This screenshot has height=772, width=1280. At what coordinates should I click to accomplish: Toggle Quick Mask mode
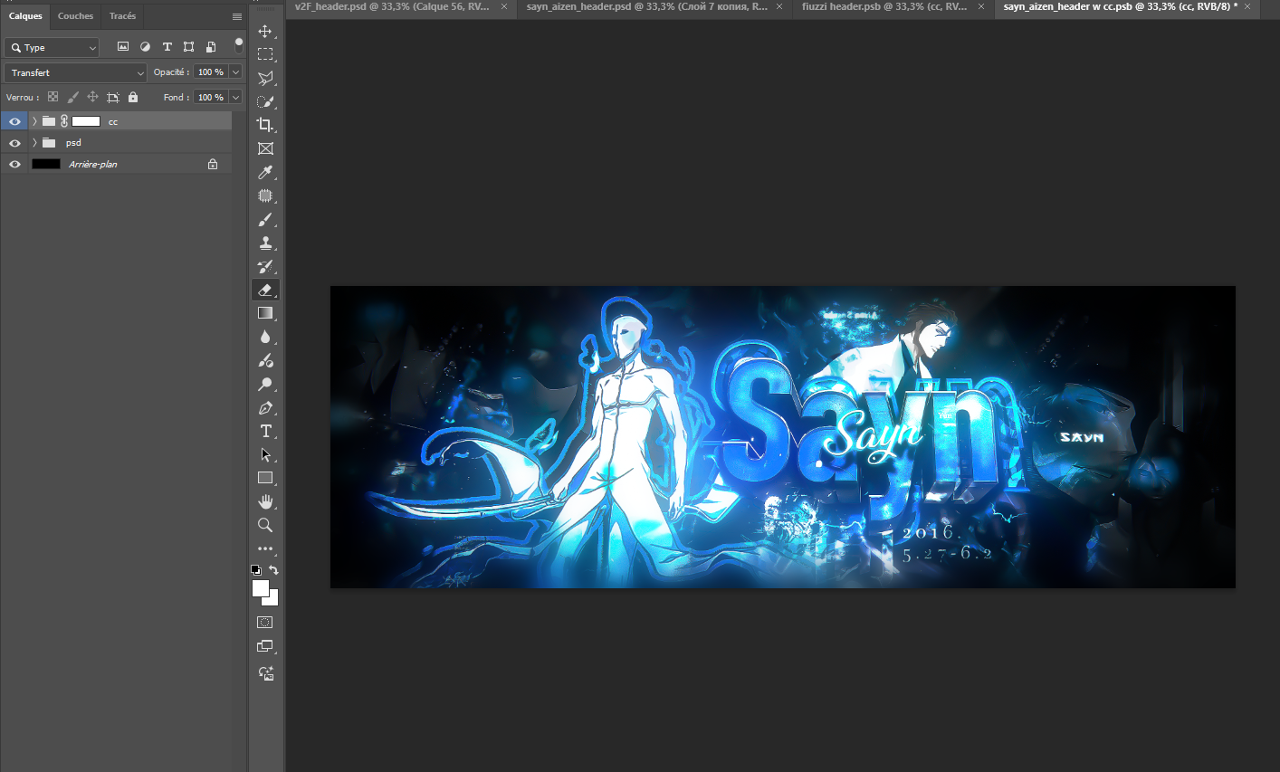coord(265,623)
